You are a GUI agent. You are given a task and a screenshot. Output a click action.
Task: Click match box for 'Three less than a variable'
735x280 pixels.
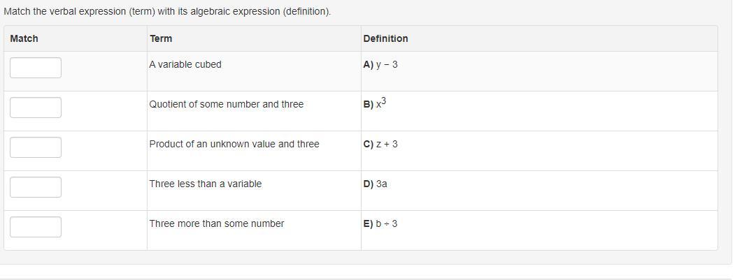[36, 187]
